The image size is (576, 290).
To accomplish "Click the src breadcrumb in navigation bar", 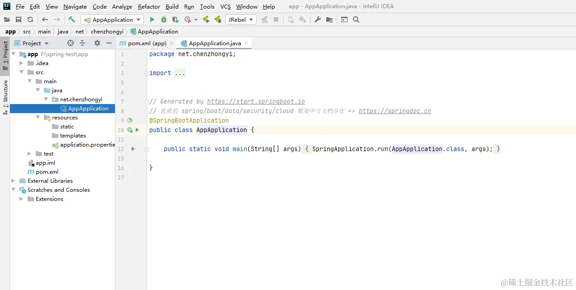I will (27, 32).
